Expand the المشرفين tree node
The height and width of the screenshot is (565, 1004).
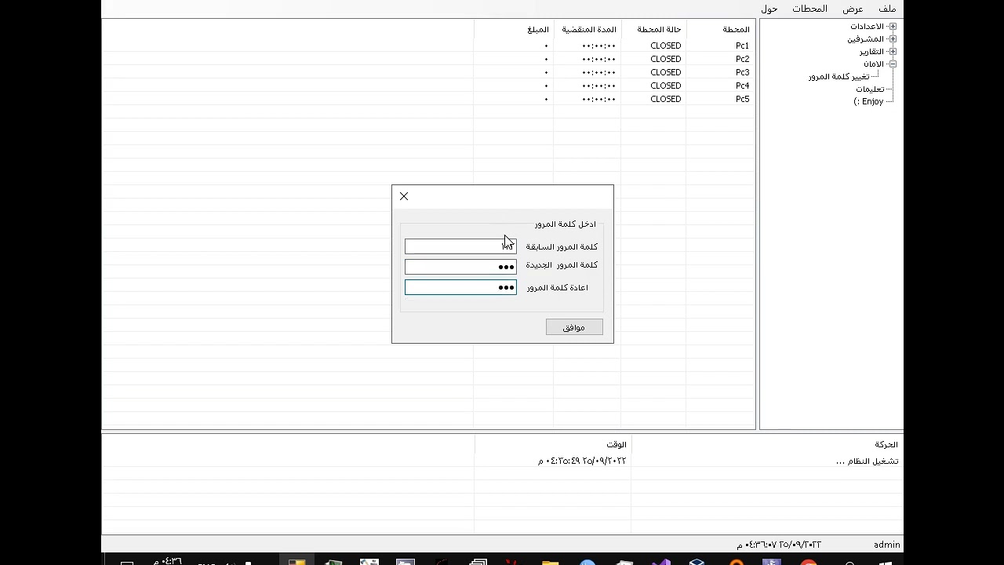pos(893,39)
